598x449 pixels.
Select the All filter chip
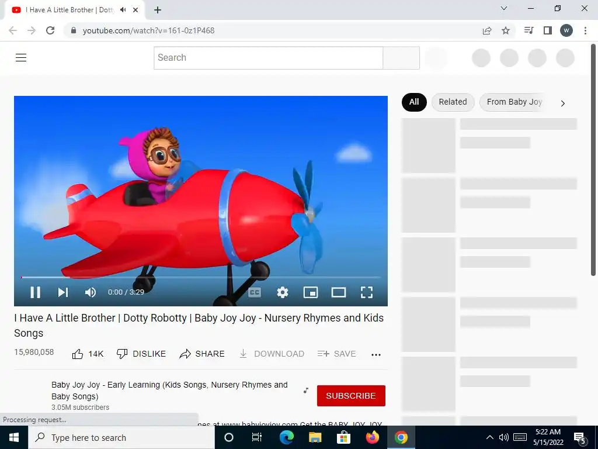pos(414,102)
